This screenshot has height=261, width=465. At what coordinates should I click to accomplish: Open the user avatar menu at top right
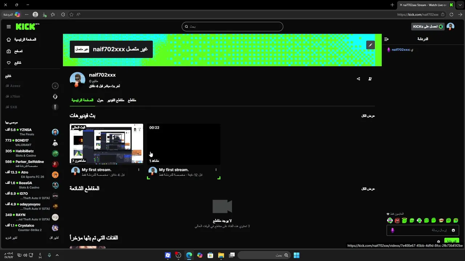(x=450, y=26)
